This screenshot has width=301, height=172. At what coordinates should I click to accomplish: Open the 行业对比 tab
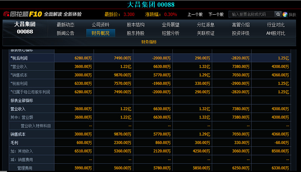point(276,25)
